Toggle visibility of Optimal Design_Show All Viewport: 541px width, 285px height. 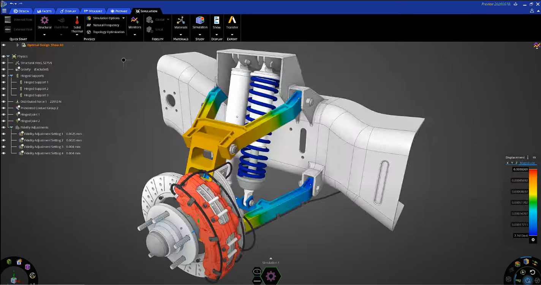[3, 45]
